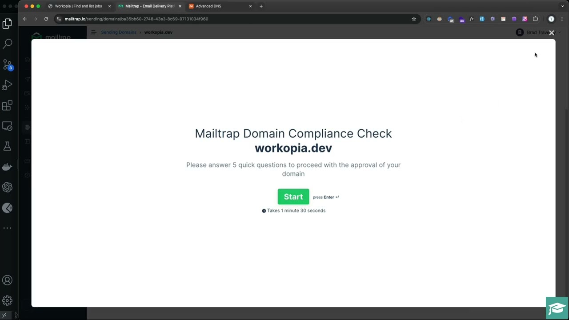The width and height of the screenshot is (569, 320).
Task: Open the Manage gear in the activity bar
Action: [7, 301]
